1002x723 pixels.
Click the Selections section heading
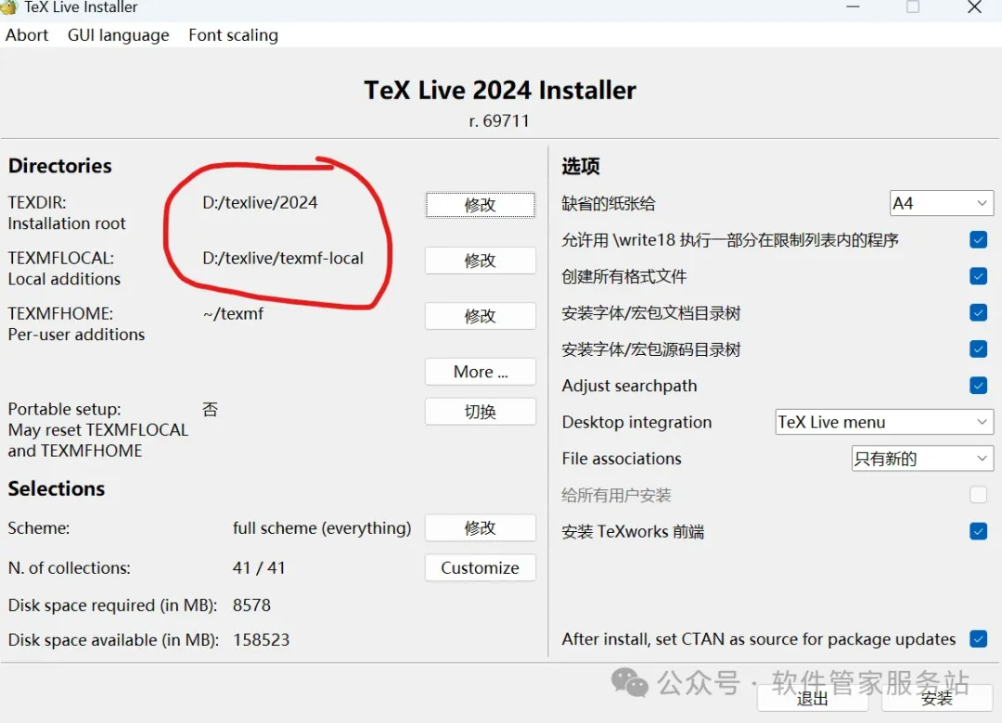click(57, 488)
